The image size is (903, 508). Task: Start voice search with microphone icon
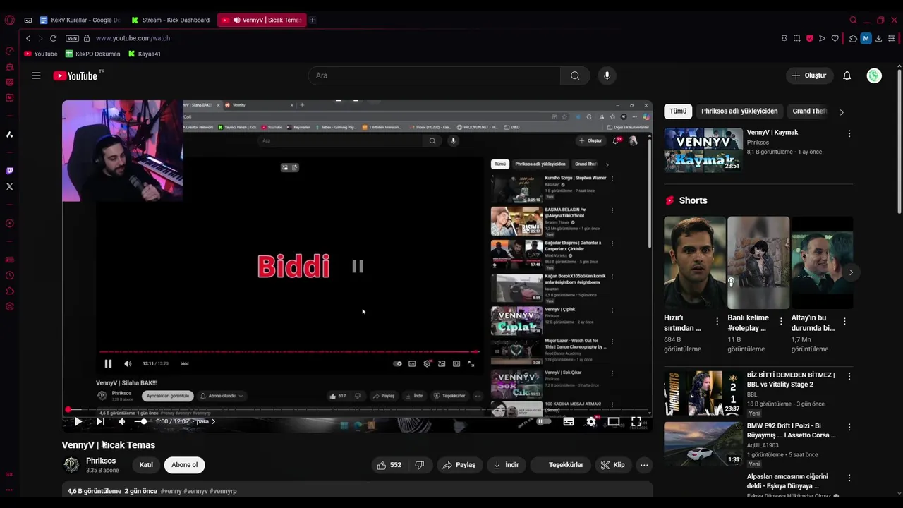607,75
